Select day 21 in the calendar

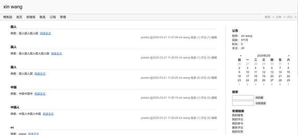pyautogui.click(x=280, y=76)
